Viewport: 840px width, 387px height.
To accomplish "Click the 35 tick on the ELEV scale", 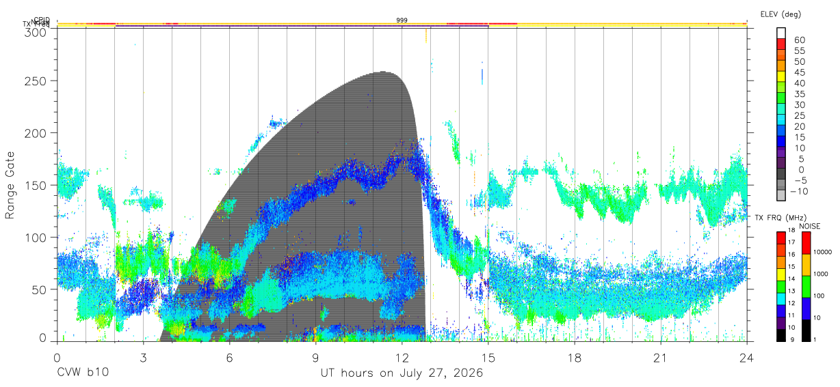I will [799, 94].
